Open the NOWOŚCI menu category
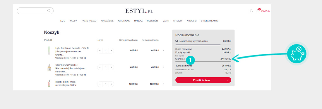This screenshot has width=322, height=109. [192, 21]
